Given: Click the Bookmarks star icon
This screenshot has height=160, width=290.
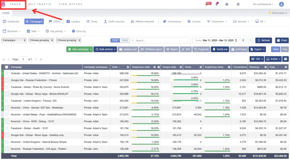Looking at the screenshot, I should 270,13.
